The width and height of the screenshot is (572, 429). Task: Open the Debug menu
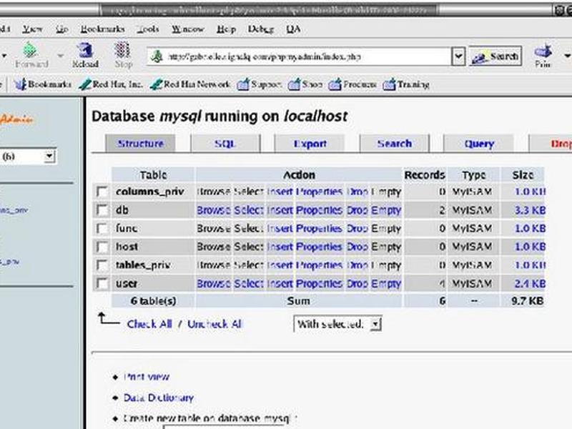pyautogui.click(x=260, y=29)
